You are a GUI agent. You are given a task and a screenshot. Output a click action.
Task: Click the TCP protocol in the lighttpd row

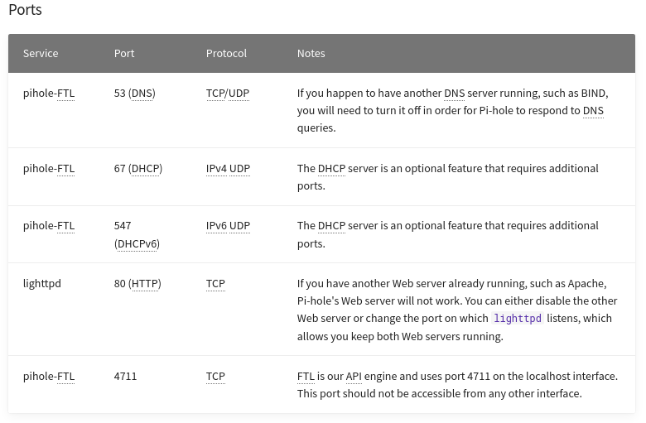click(x=215, y=284)
